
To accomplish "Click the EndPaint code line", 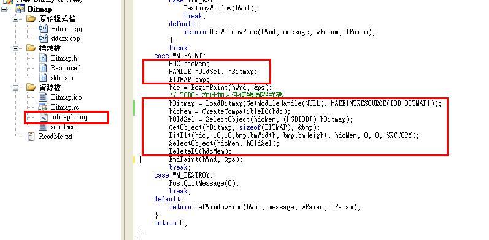I will click(206, 159).
